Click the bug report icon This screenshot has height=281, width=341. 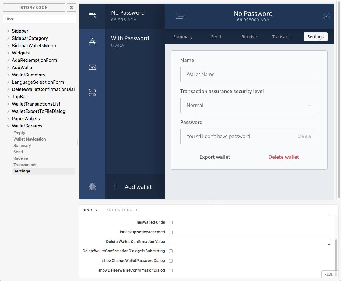click(92, 186)
